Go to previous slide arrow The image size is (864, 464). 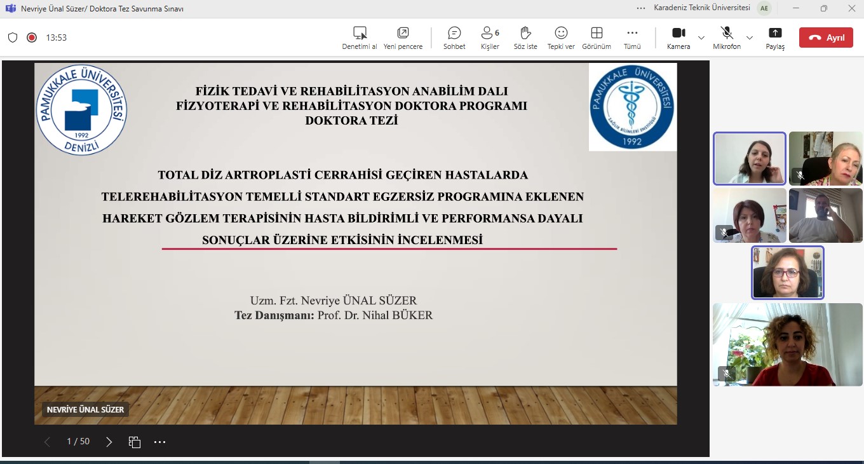click(47, 442)
